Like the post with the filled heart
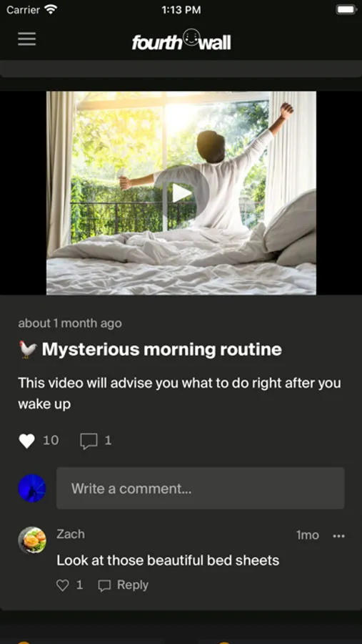Image resolution: width=362 pixels, height=644 pixels. tap(26, 441)
